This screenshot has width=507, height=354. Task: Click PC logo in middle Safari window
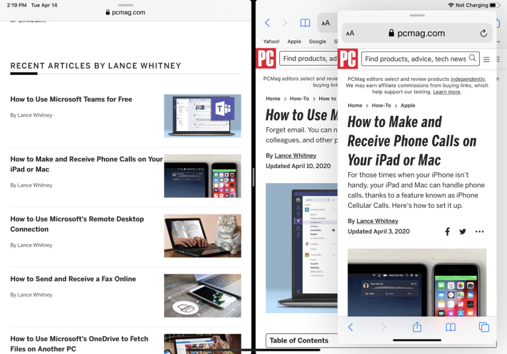(266, 58)
